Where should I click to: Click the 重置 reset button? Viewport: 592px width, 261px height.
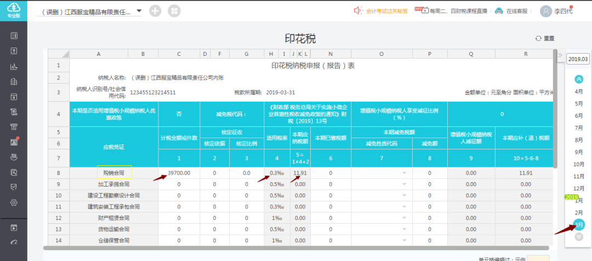coord(545,38)
